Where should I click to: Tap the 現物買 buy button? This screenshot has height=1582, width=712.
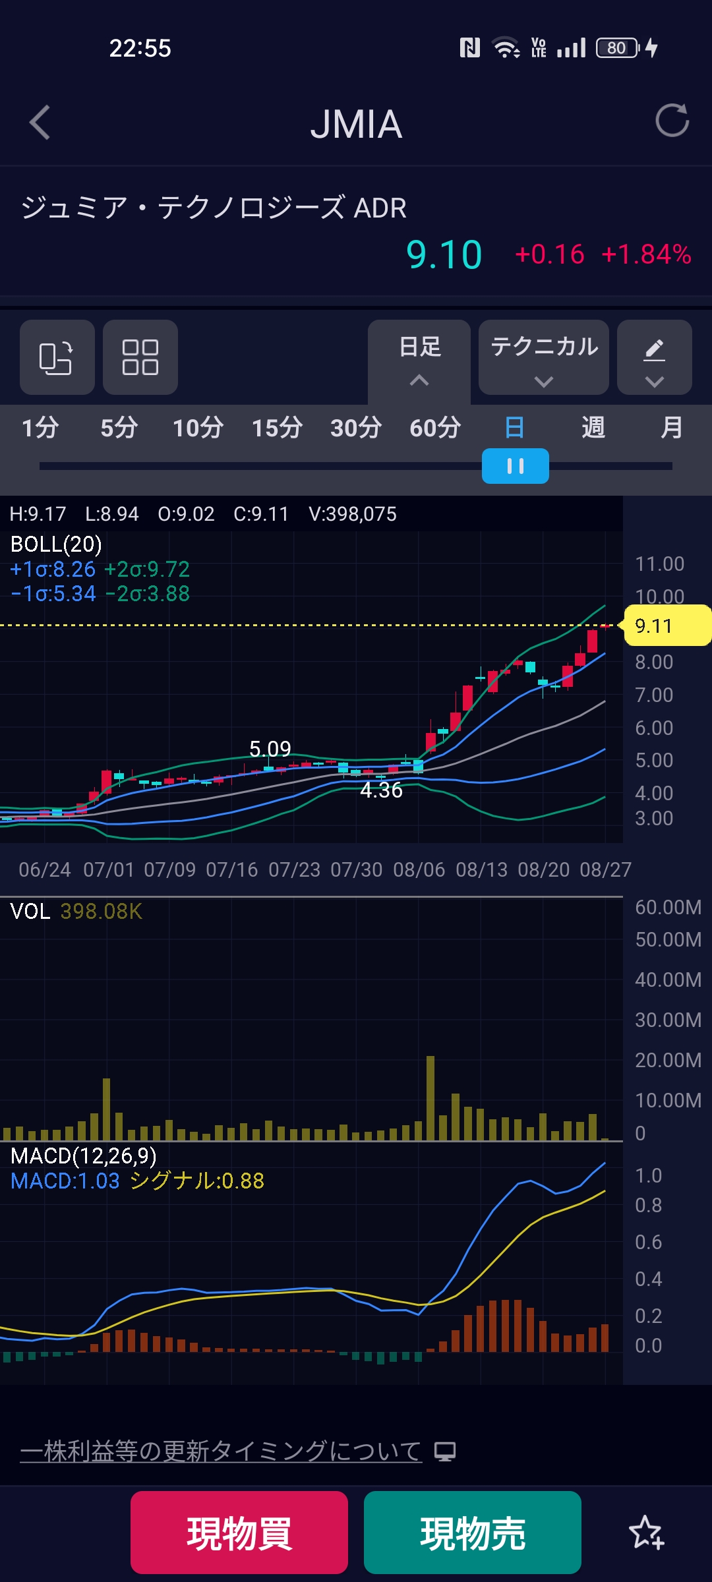(239, 1533)
